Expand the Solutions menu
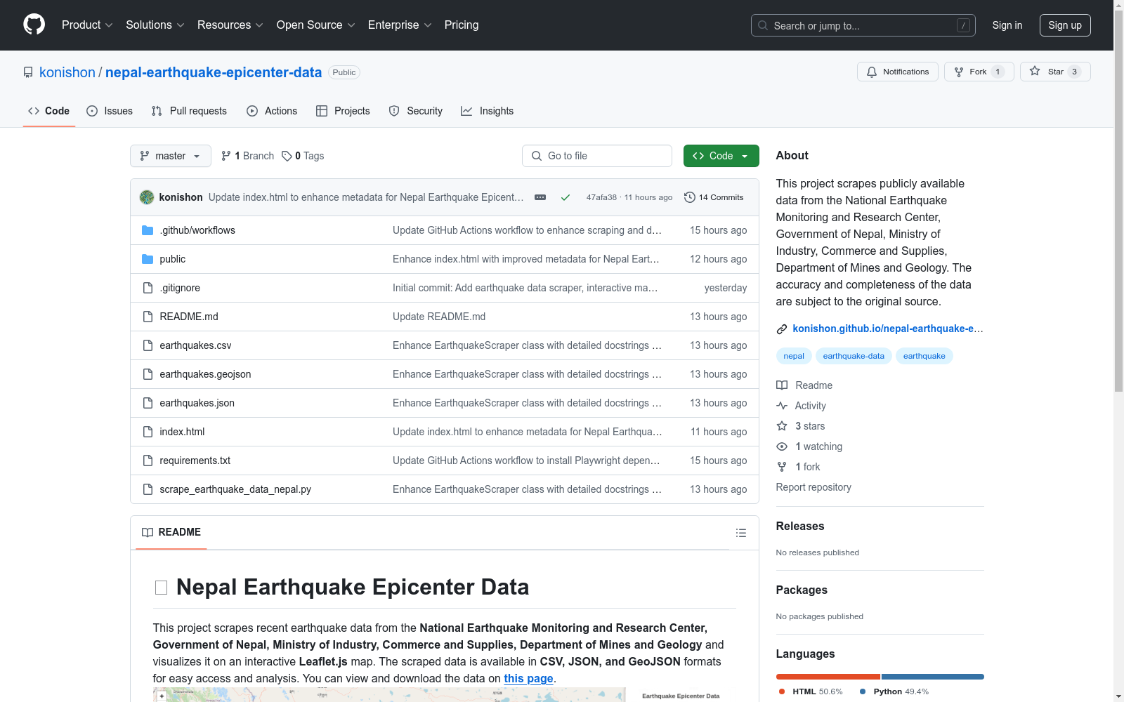The width and height of the screenshot is (1124, 702). coord(155,25)
